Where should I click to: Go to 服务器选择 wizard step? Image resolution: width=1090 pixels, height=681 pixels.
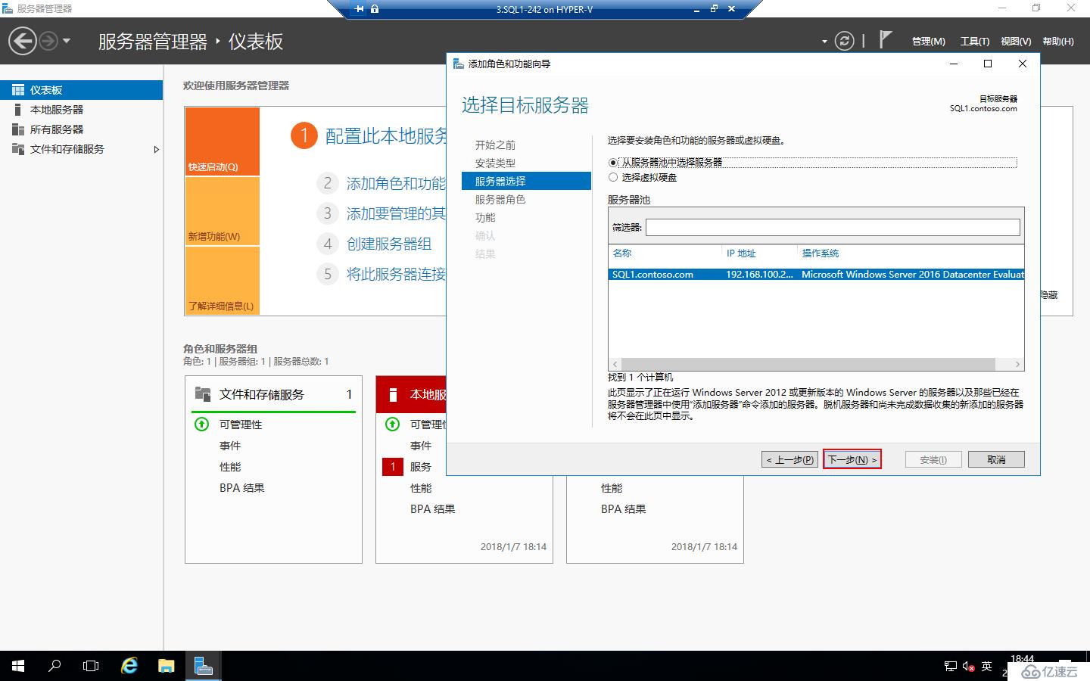pyautogui.click(x=526, y=181)
